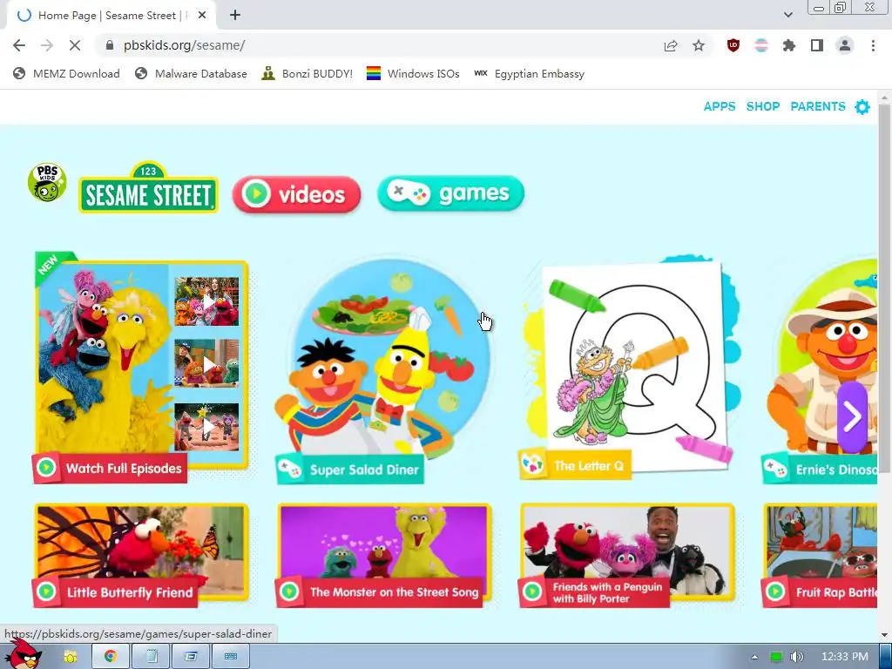Click the Watch Full Episodes play icon
Screen dimensions: 892x669
pyautogui.click(x=47, y=468)
